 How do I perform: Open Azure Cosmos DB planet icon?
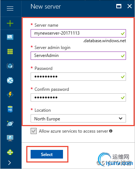pos(10,124)
